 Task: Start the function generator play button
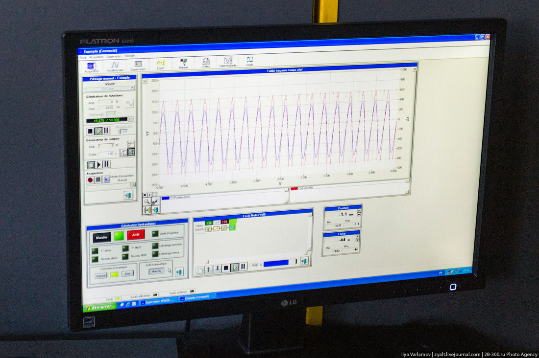98,131
